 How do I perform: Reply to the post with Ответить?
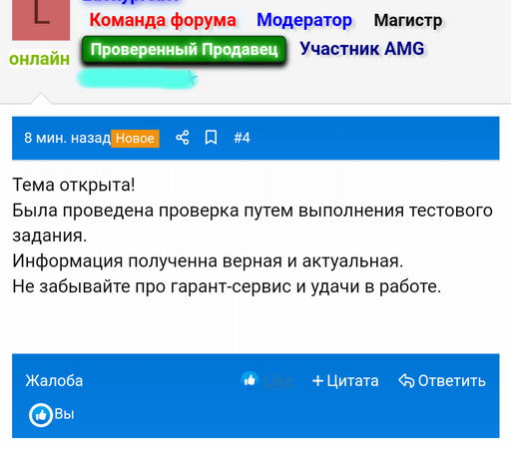click(x=442, y=381)
